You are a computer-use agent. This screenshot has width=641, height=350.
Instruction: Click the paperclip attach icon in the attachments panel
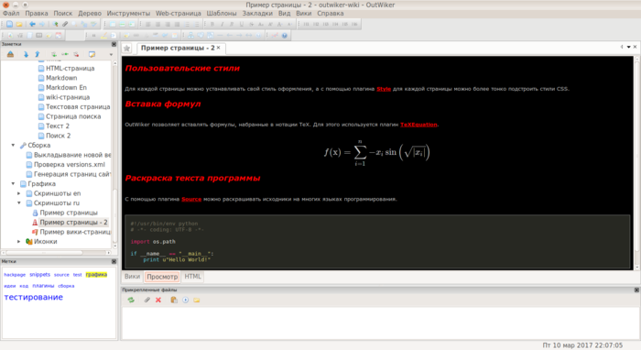[x=147, y=301]
